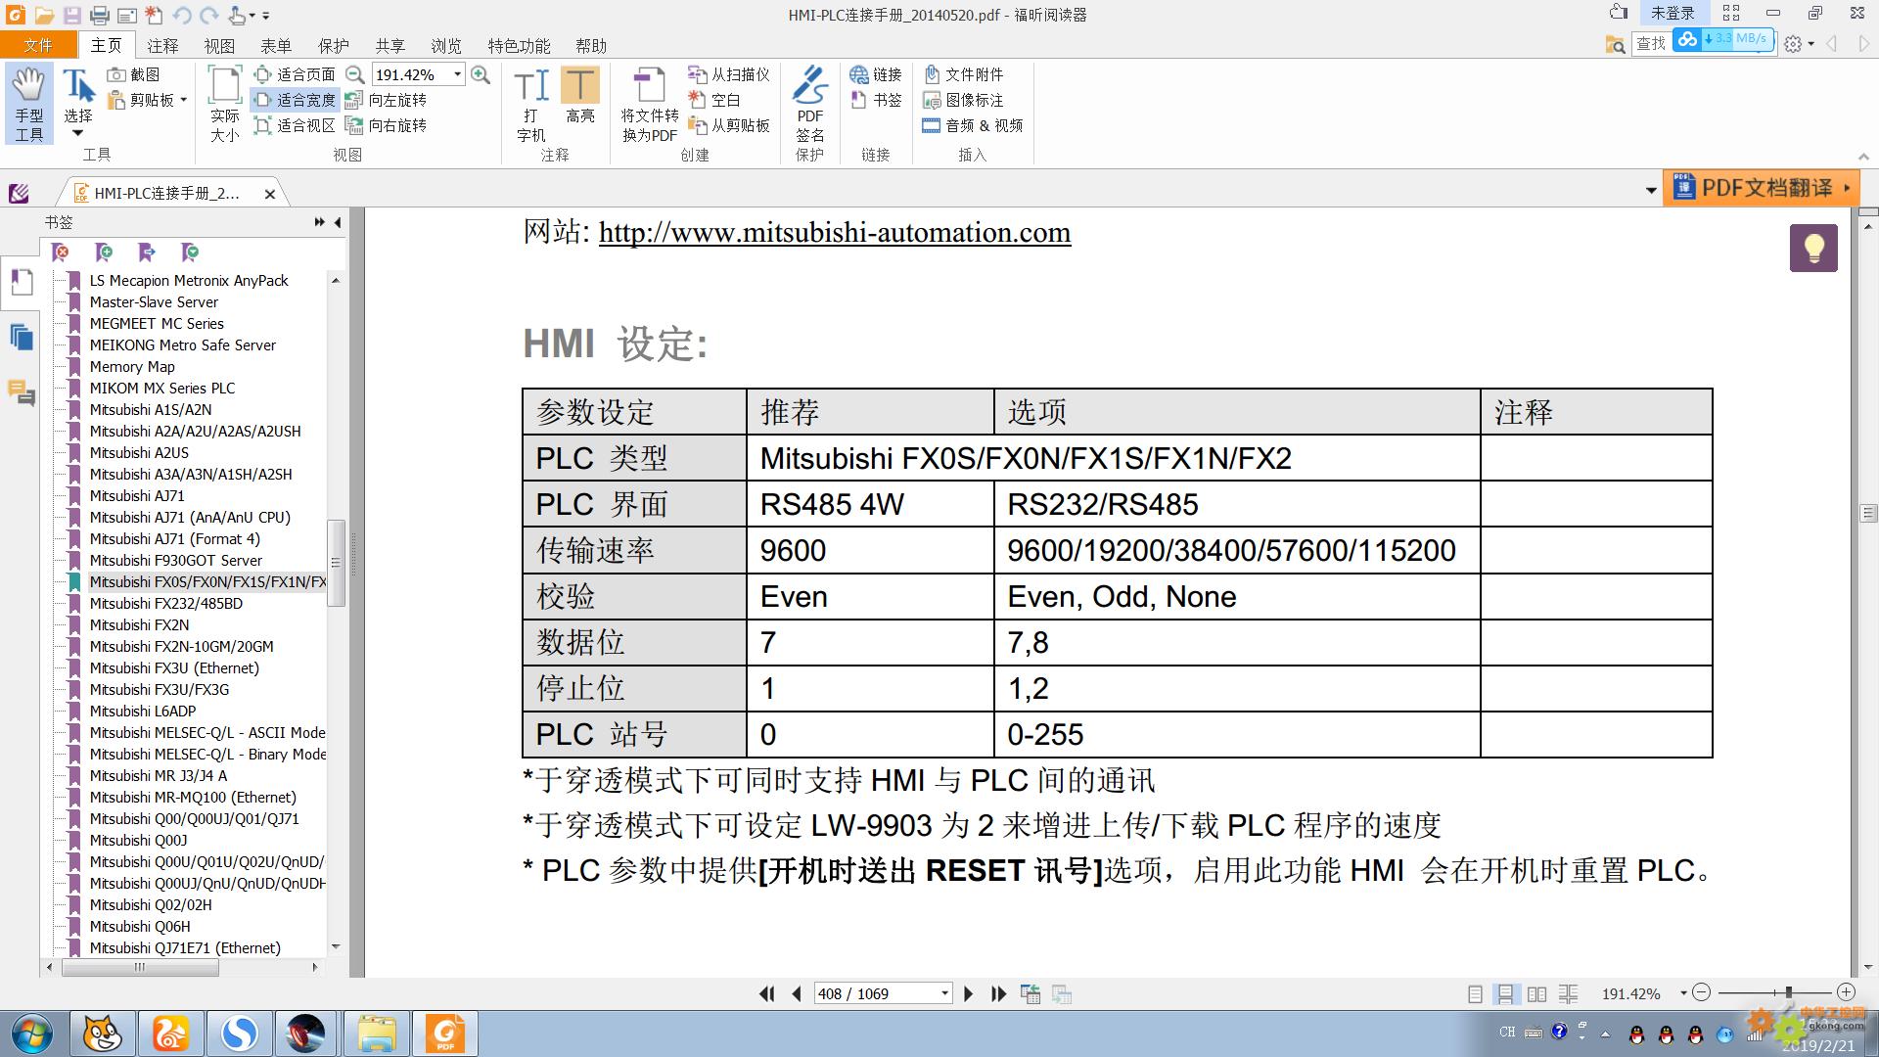Image resolution: width=1879 pixels, height=1057 pixels.
Task: Switch to the View (视图) ribbon tab
Action: (x=219, y=45)
